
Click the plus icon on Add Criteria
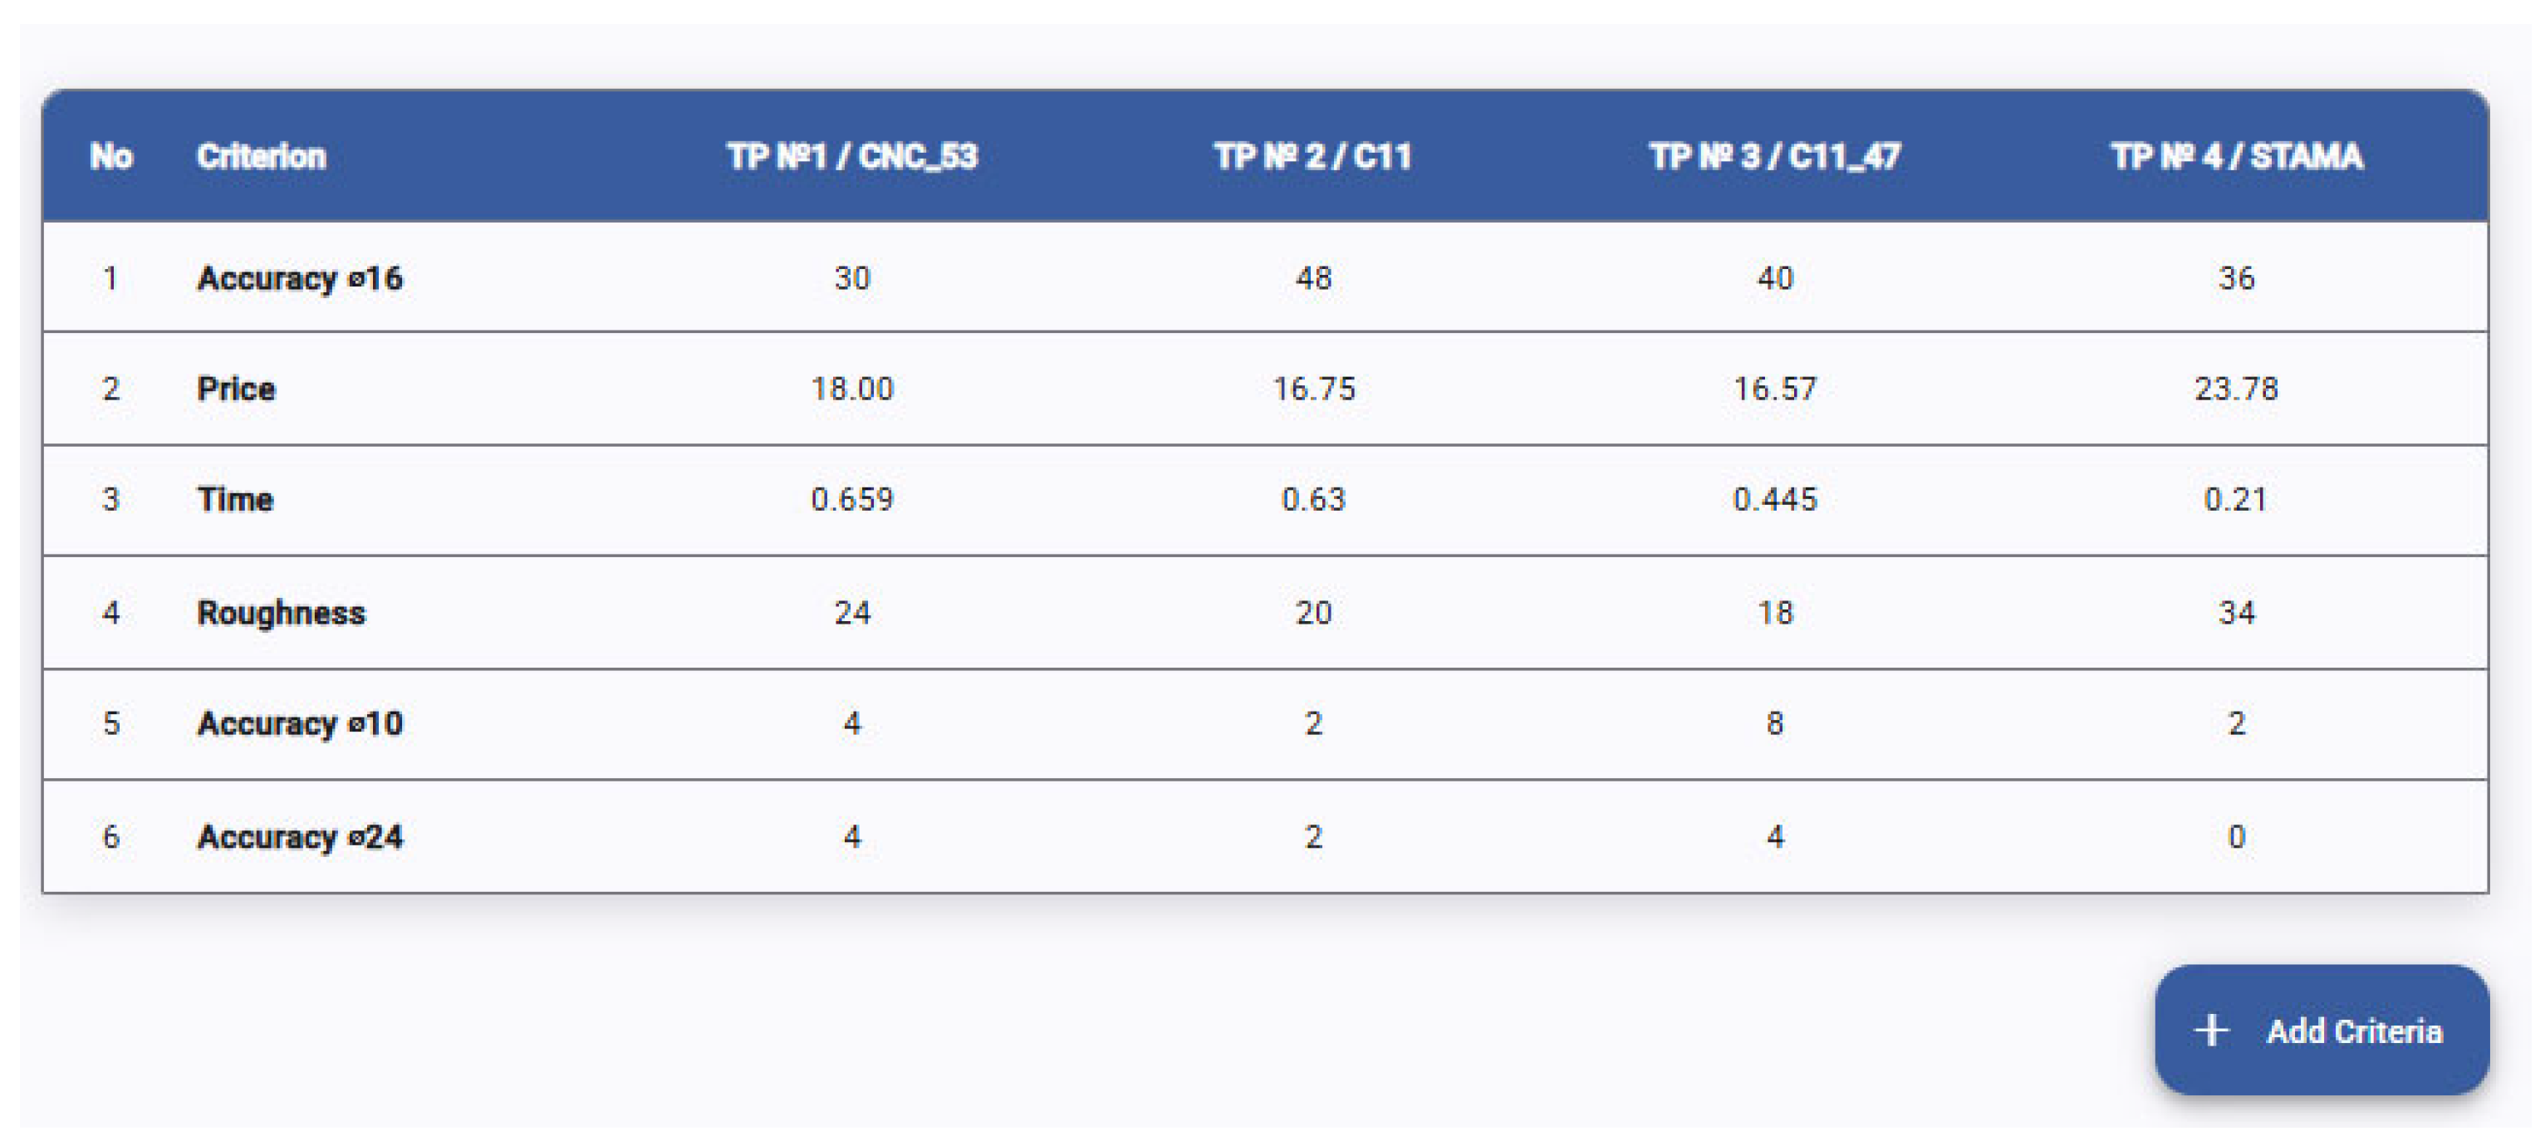[x=2211, y=1031]
